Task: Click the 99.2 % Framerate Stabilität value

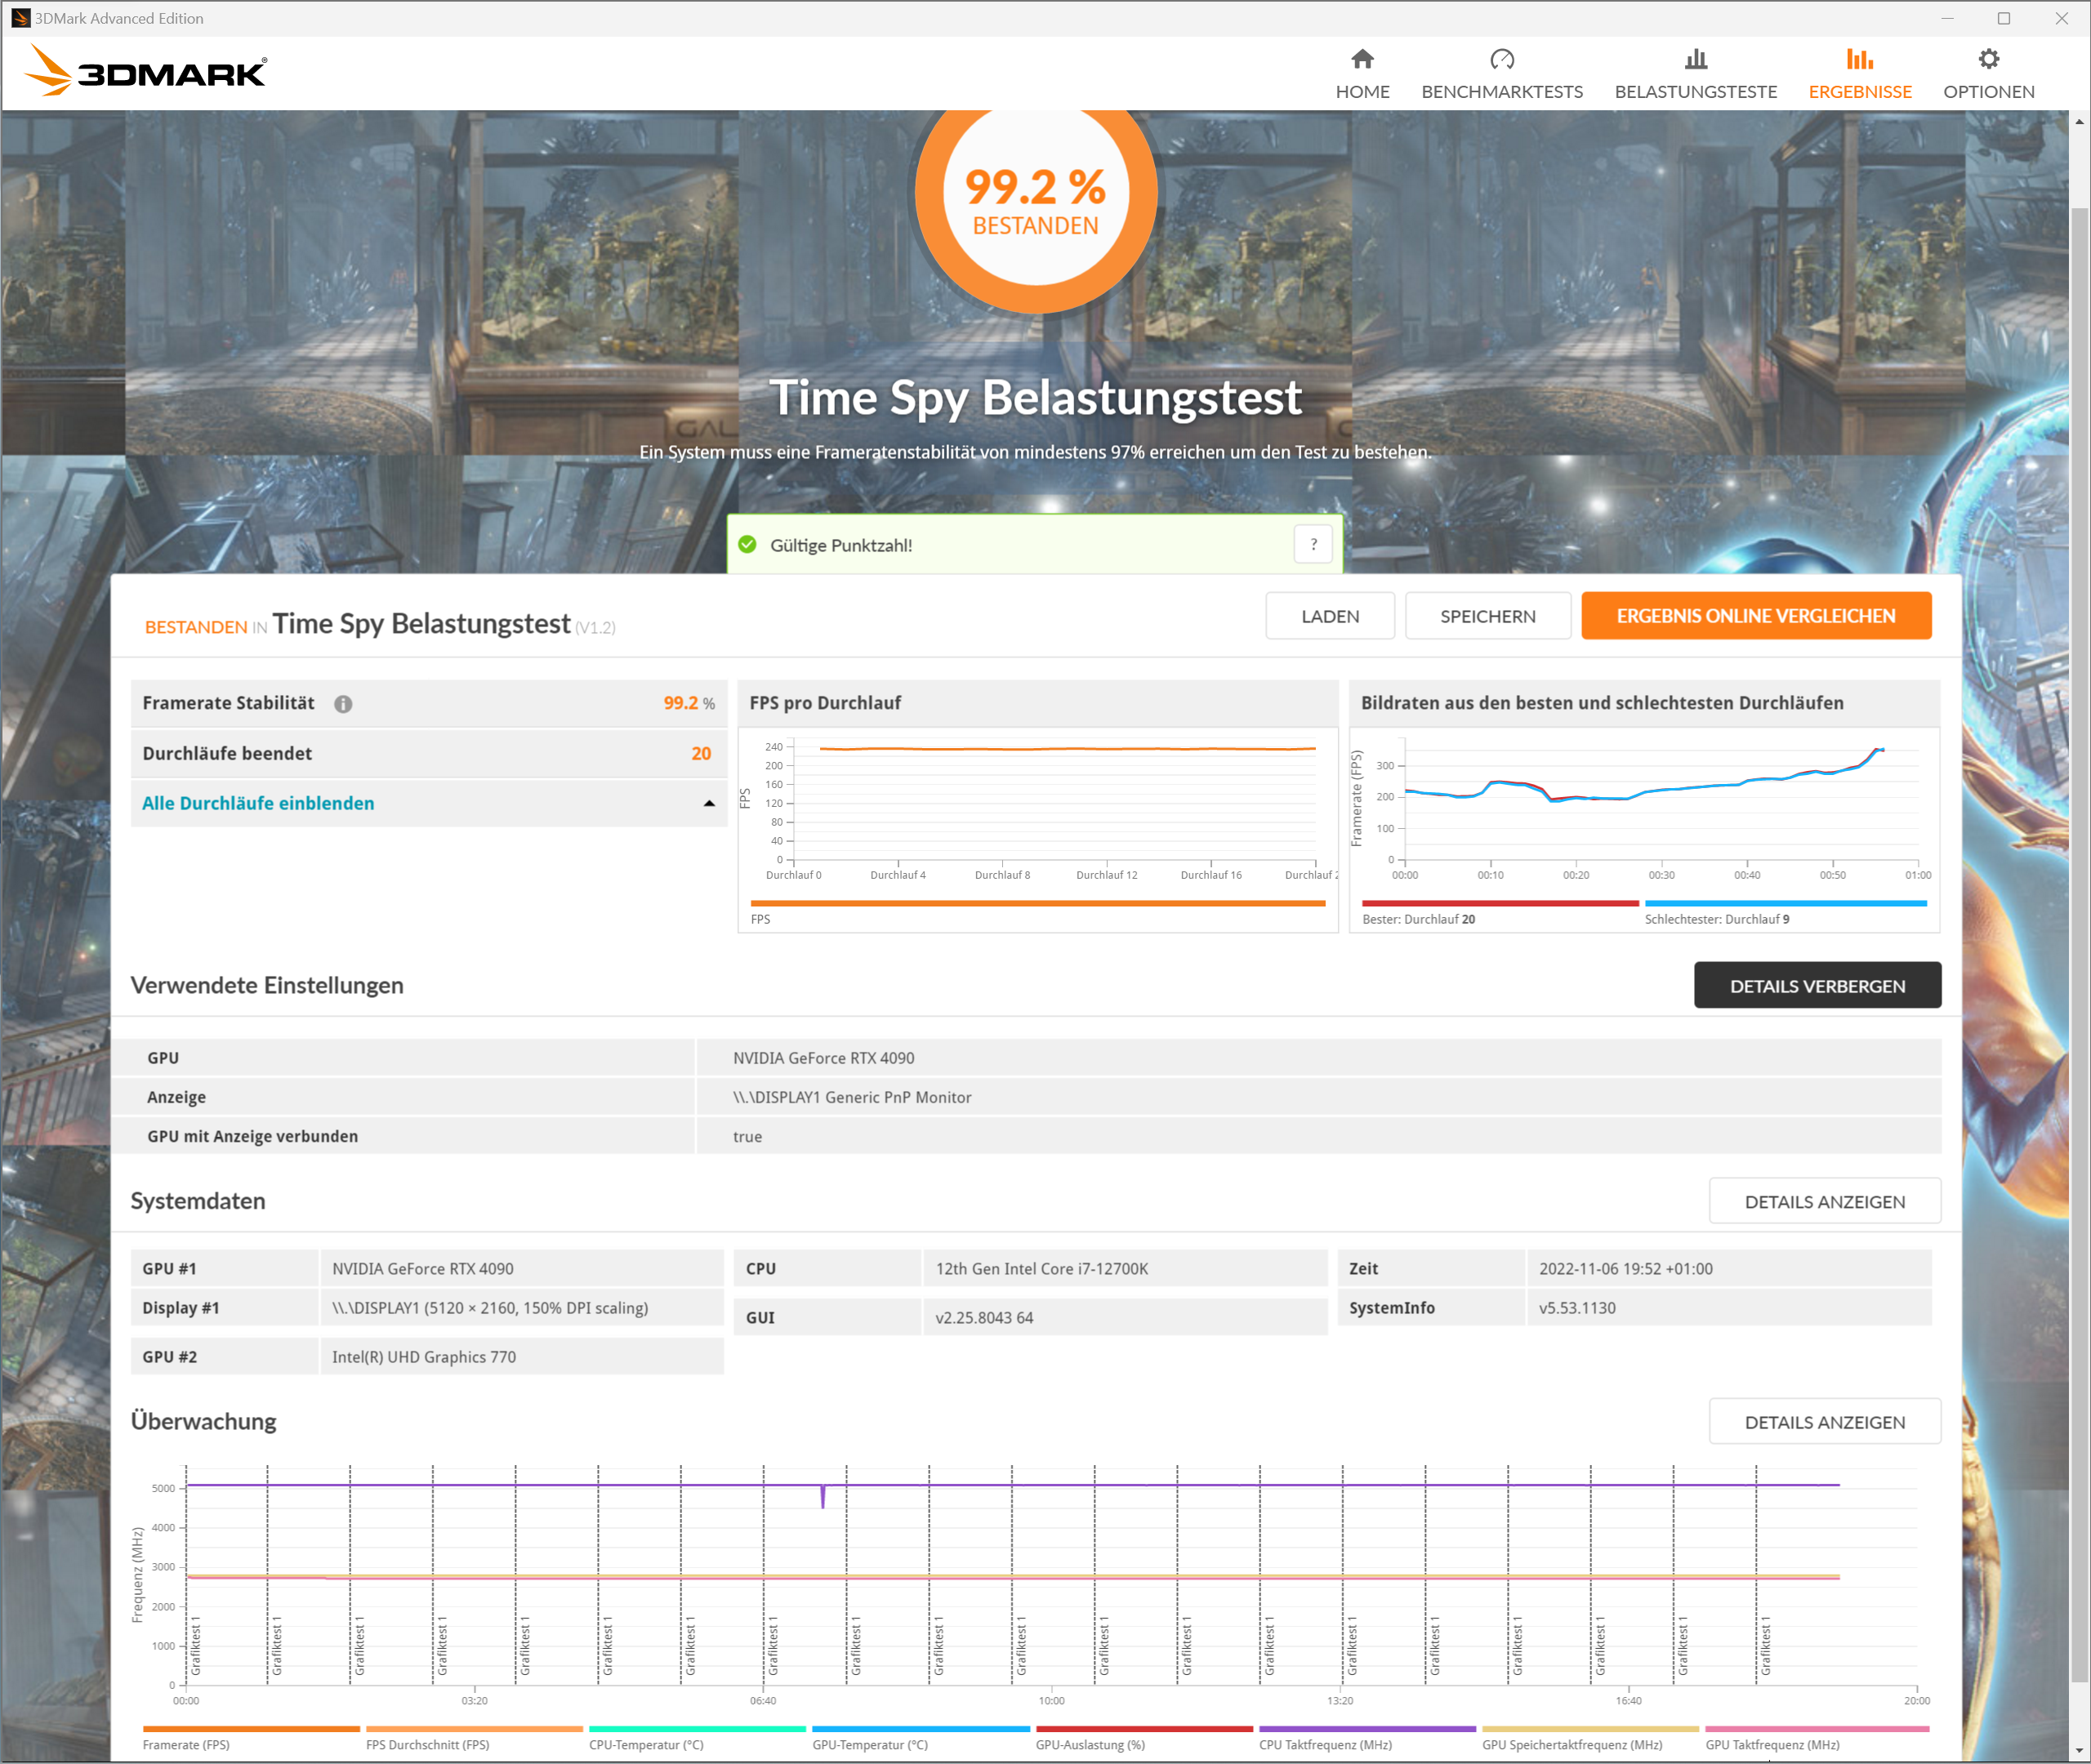Action: pos(689,704)
